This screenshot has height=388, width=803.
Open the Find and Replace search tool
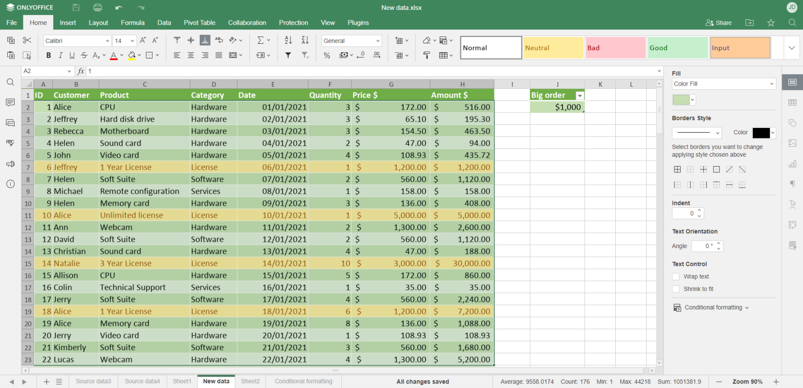10,81
